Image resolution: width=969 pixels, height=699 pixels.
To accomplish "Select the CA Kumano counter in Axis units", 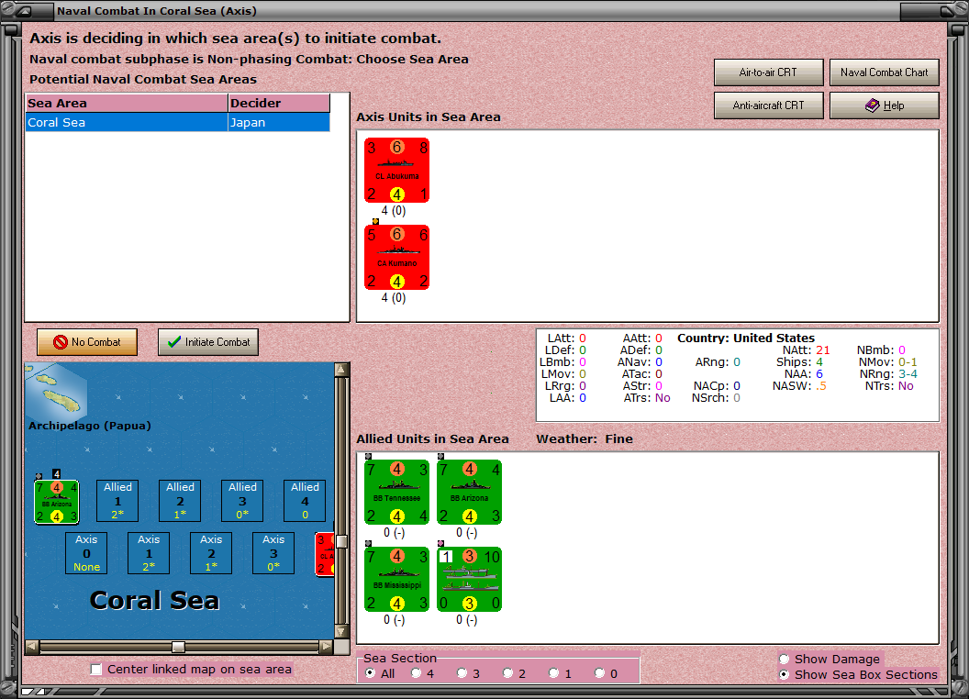I will pyautogui.click(x=396, y=258).
